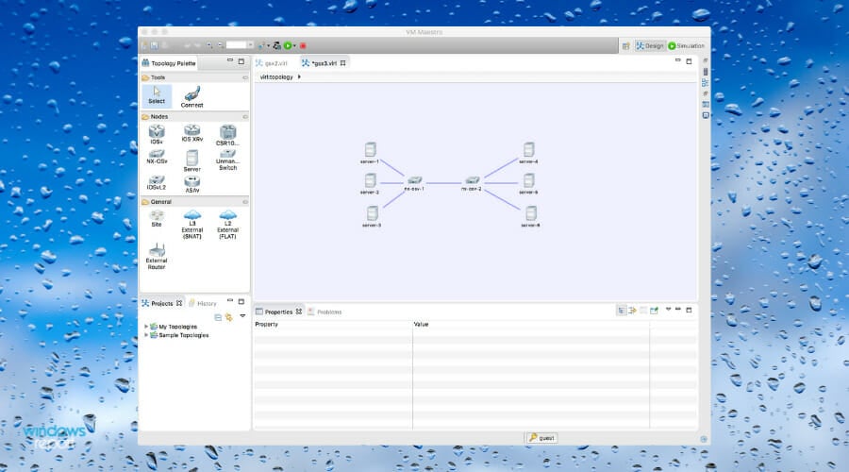Expand Sample Topologies tree node
Viewport: 849px width, 472px height.
click(x=146, y=335)
